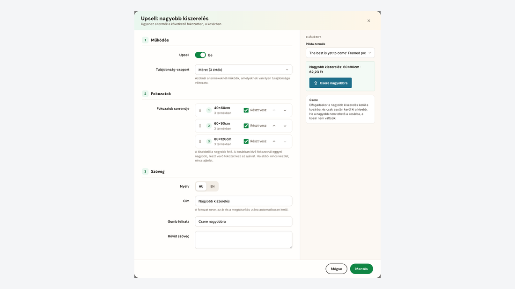Viewport: 515px width, 289px height.
Task: Click the Szöveg section heading
Action: point(158,171)
